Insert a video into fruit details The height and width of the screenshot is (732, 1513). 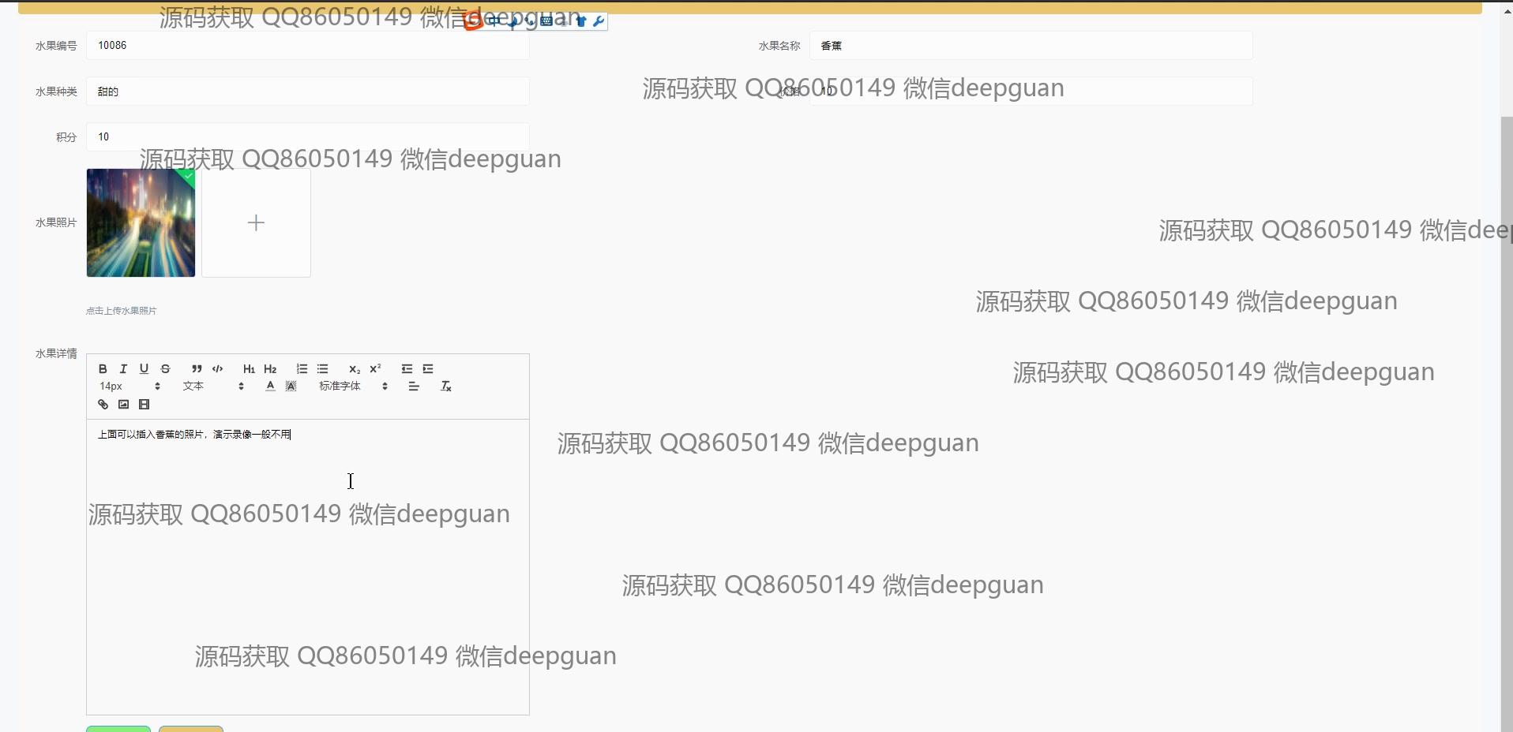[144, 405]
